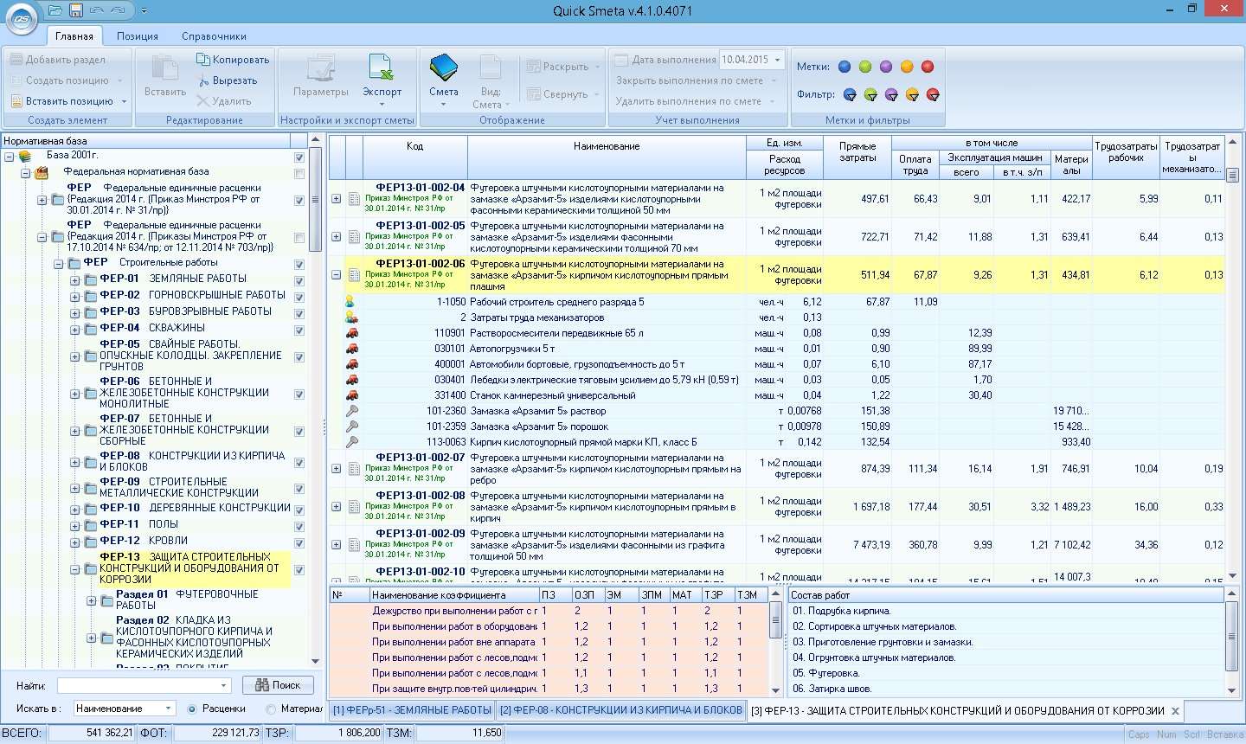Click the Смета books icon
The image size is (1246, 744).
(x=443, y=67)
